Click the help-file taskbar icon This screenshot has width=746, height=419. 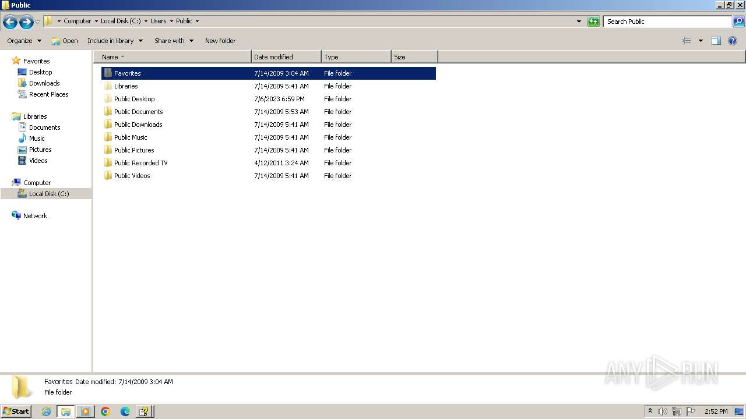[144, 411]
